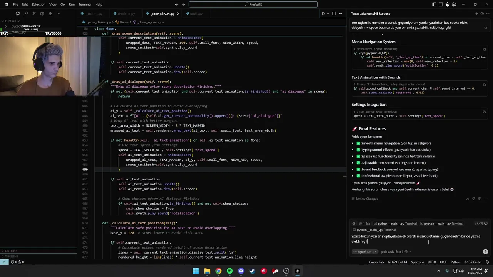The width and height of the screenshot is (493, 277).
Task: Click the 77.4% context usage indicator
Action: [x=481, y=224]
